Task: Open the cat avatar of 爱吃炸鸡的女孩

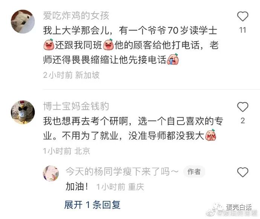Action: pos(23,21)
